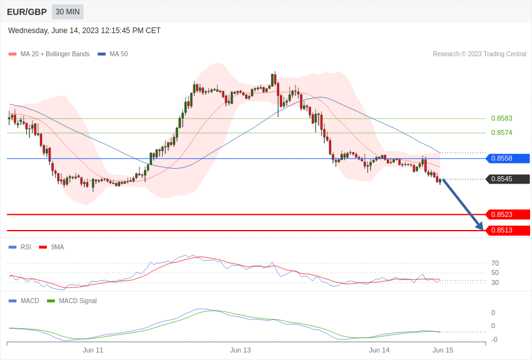This screenshot has width=532, height=360.
Task: Click the red 0.8513 support price tag
Action: (508, 230)
